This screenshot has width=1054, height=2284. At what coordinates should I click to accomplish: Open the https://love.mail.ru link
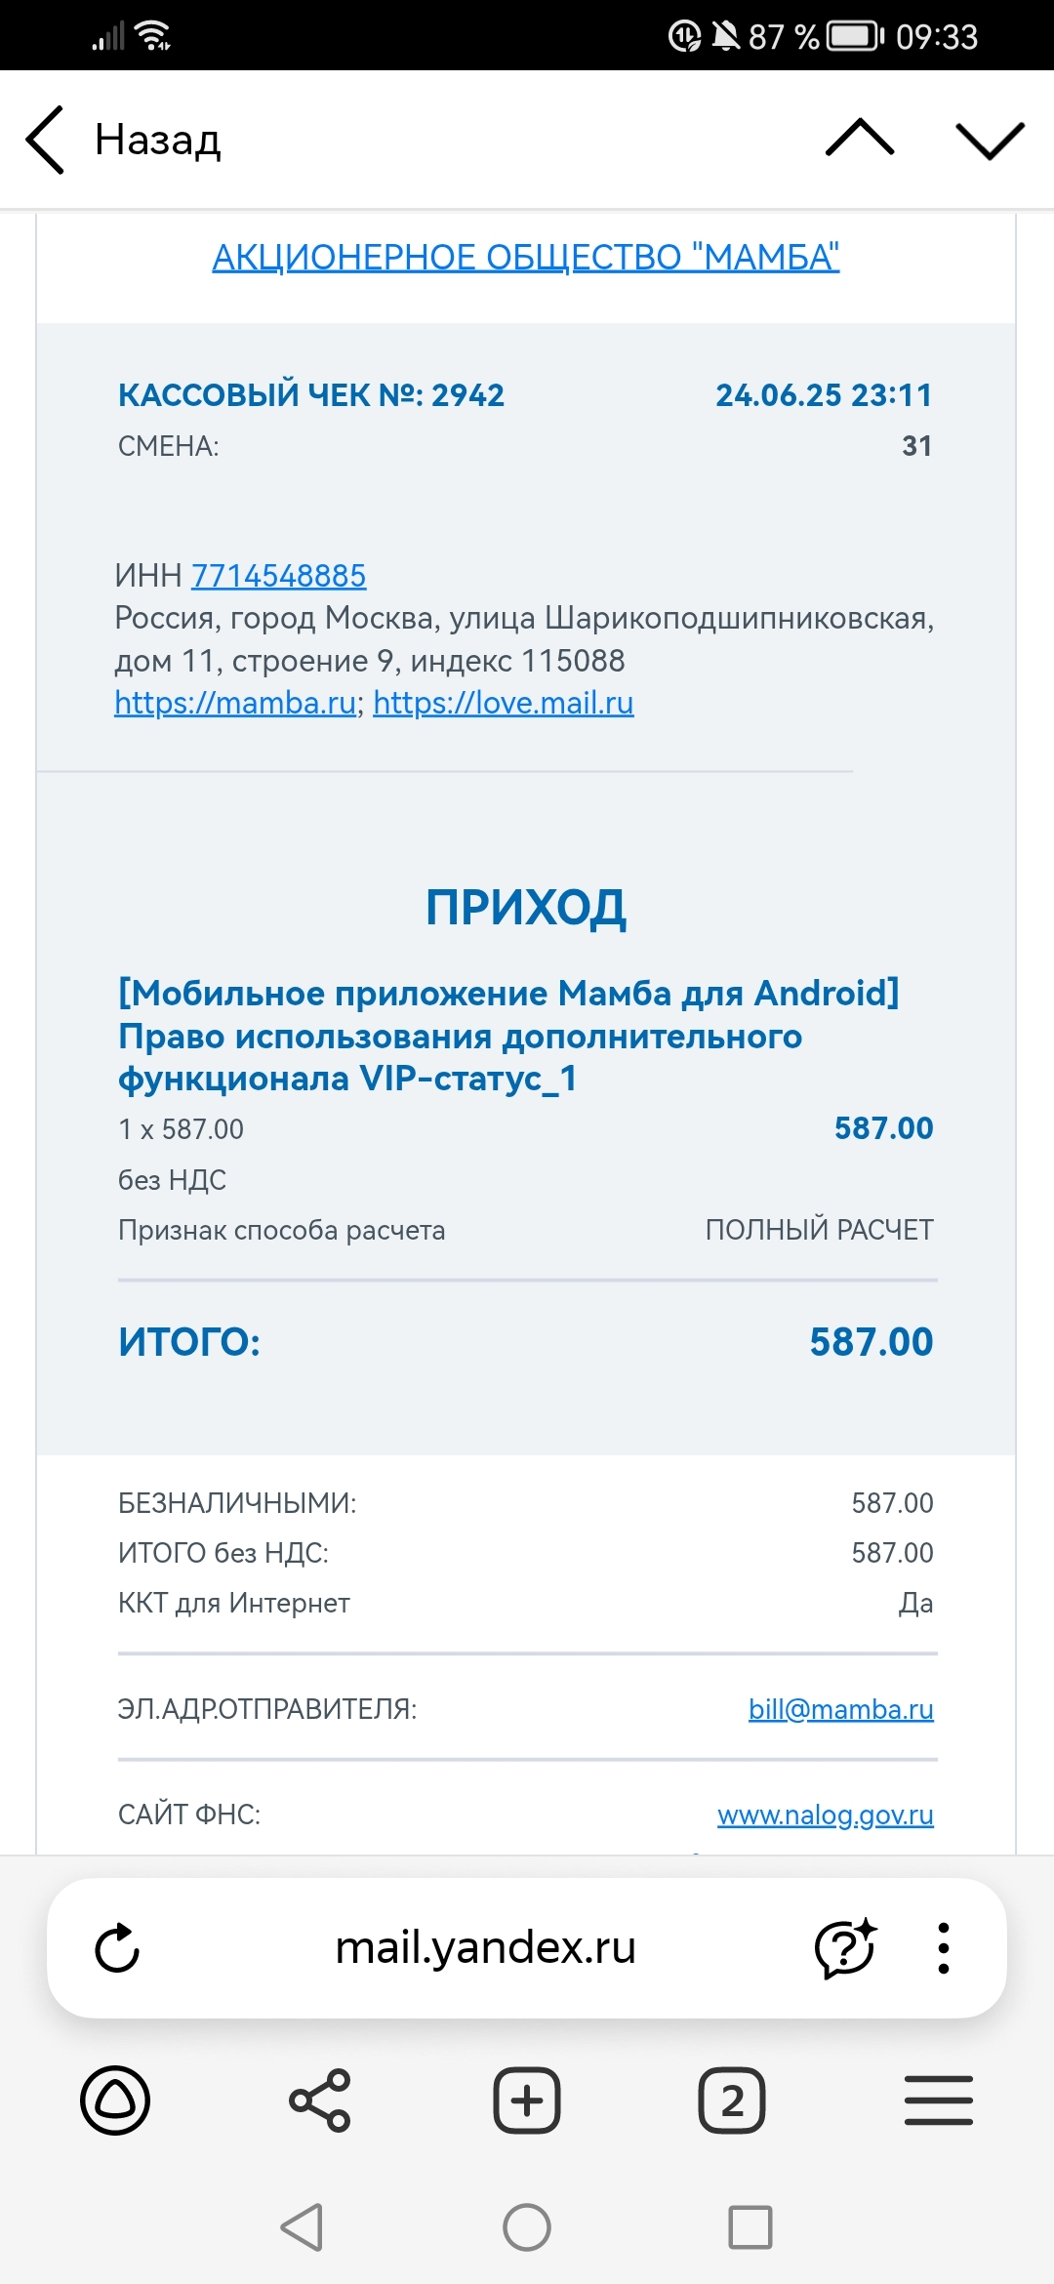pyautogui.click(x=504, y=703)
